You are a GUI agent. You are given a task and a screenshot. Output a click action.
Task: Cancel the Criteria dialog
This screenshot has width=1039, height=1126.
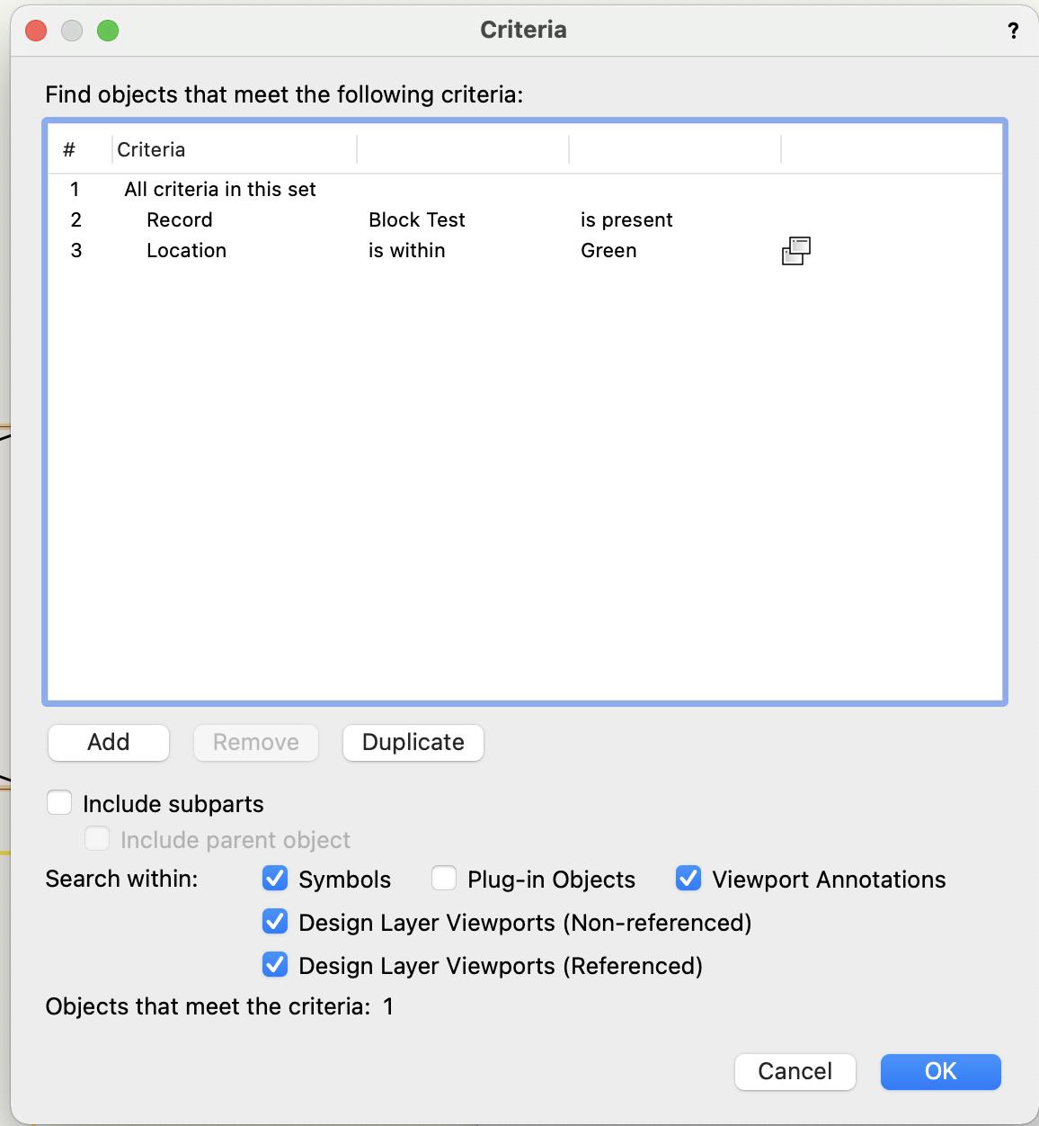[795, 1071]
